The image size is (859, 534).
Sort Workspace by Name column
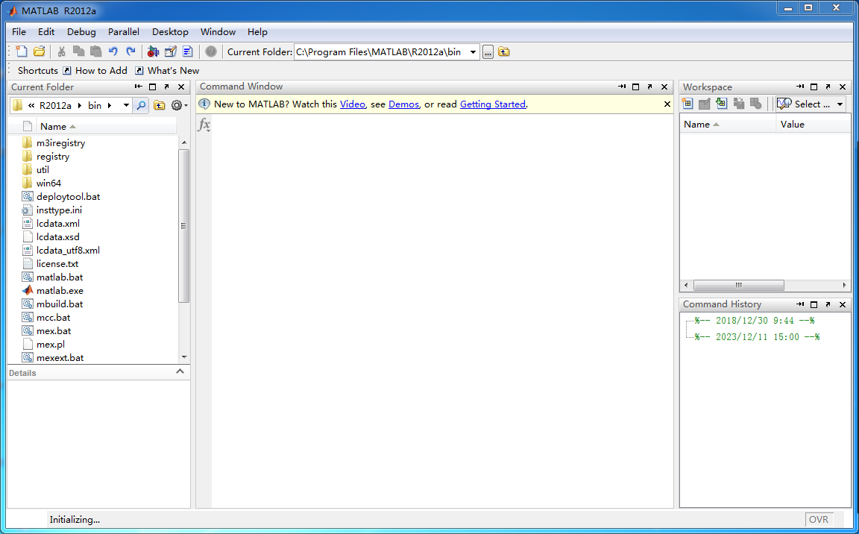pos(728,125)
